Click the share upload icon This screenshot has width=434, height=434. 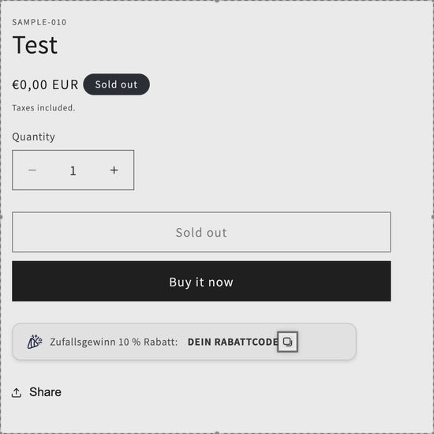coord(17,392)
